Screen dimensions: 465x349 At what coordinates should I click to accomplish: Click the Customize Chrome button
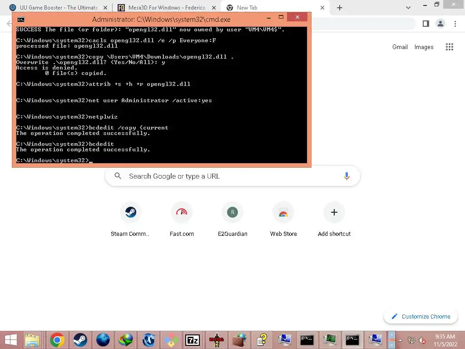(420, 316)
